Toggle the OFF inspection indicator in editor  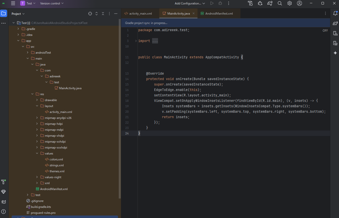tap(325, 30)
